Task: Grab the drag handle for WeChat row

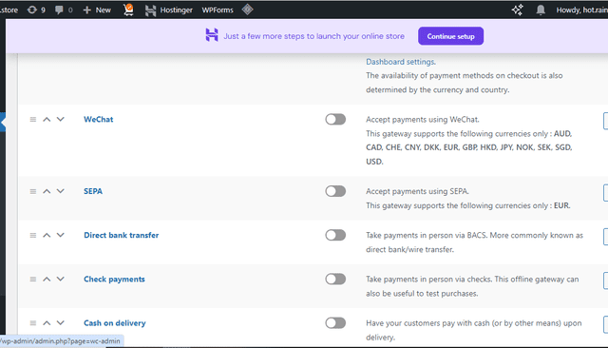Action: click(x=33, y=120)
